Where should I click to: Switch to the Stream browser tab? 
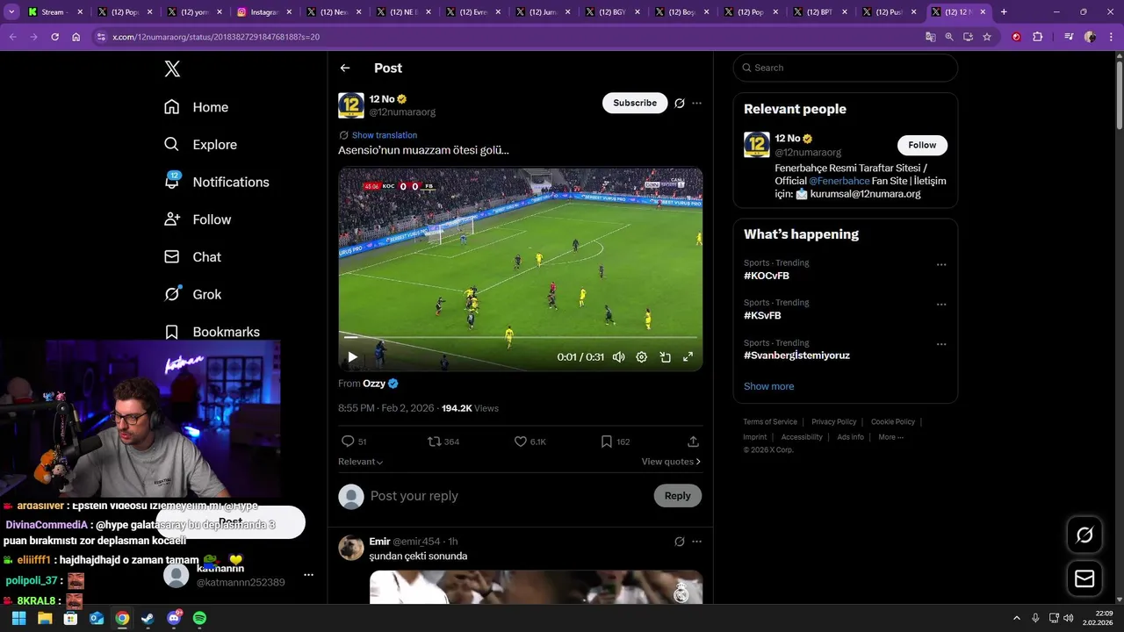coord(53,12)
